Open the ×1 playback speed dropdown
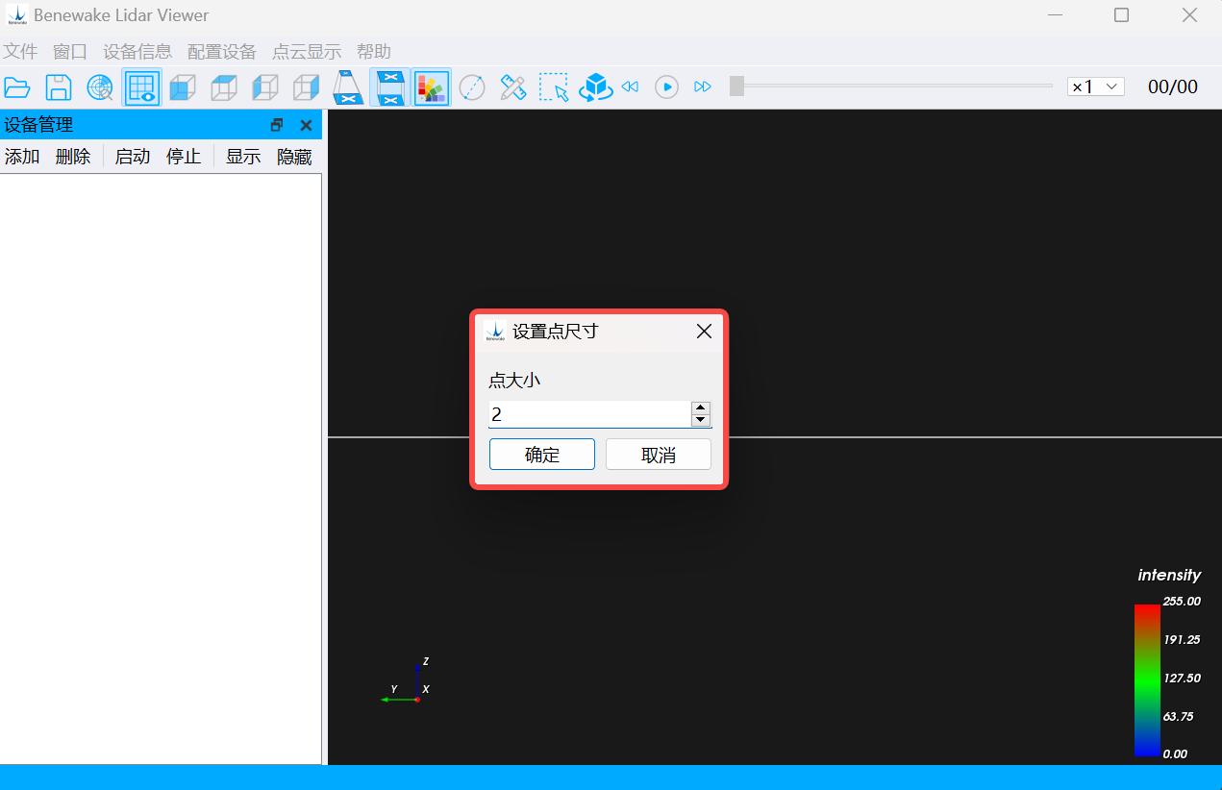1222x790 pixels. (1096, 86)
